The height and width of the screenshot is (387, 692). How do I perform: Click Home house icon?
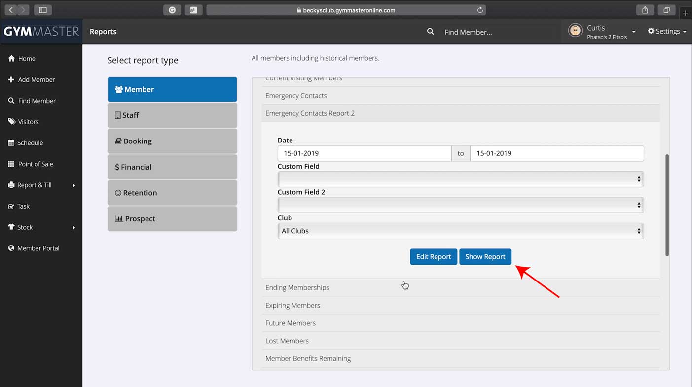11,58
